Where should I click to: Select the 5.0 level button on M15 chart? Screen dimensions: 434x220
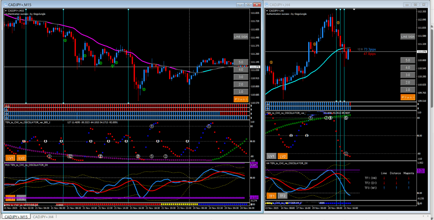point(241,62)
